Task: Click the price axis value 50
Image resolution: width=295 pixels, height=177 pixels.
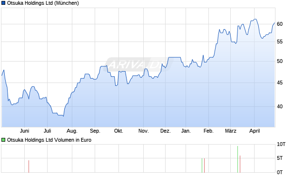Action: click(280, 61)
